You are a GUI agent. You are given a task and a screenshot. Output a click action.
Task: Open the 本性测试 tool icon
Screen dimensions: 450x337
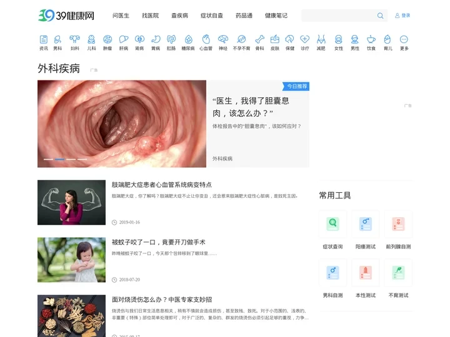coord(366,273)
